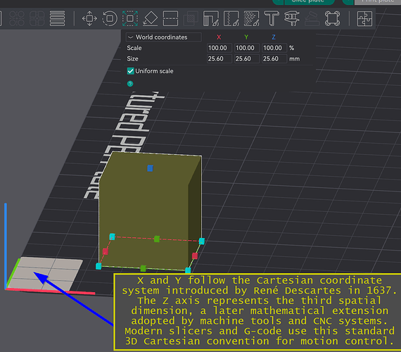
Task: Select the Assemble tool
Action: 312,18
